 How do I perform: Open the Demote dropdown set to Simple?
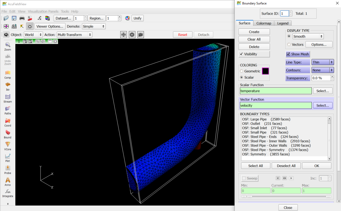(94, 26)
